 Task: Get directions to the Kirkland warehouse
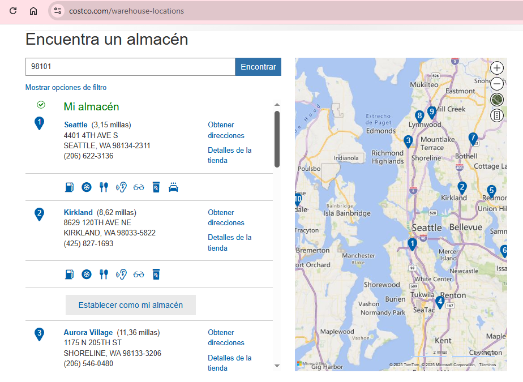226,217
